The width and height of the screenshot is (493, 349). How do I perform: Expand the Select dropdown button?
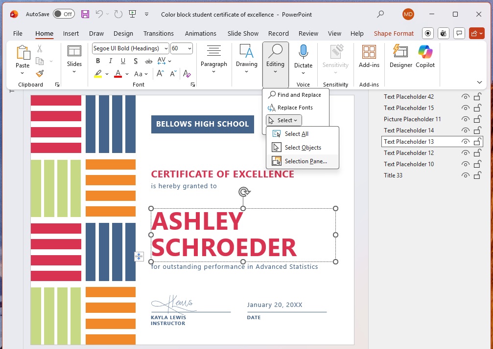click(x=284, y=120)
